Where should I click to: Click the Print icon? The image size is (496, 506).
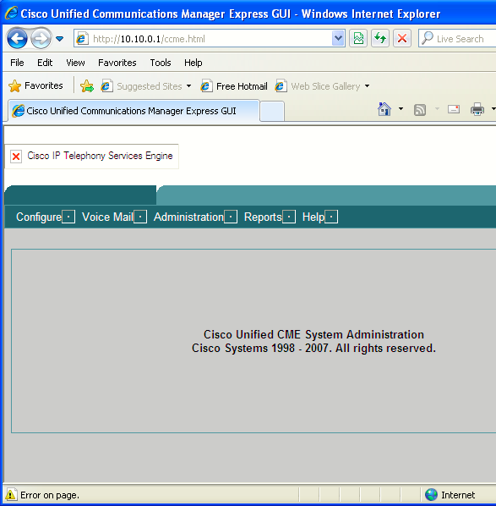tap(477, 109)
